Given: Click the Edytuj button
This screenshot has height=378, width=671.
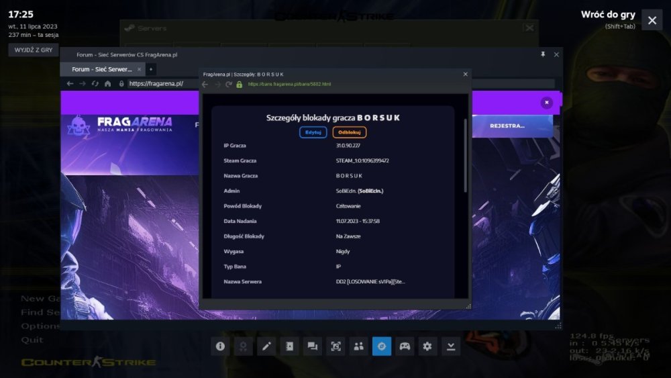Looking at the screenshot, I should [313, 132].
